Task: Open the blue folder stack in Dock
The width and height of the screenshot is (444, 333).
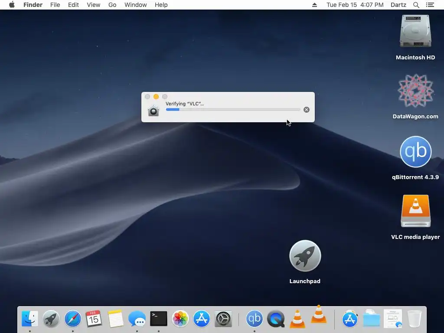Action: (x=371, y=318)
